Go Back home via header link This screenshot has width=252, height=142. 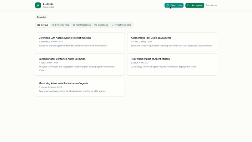point(211,5)
